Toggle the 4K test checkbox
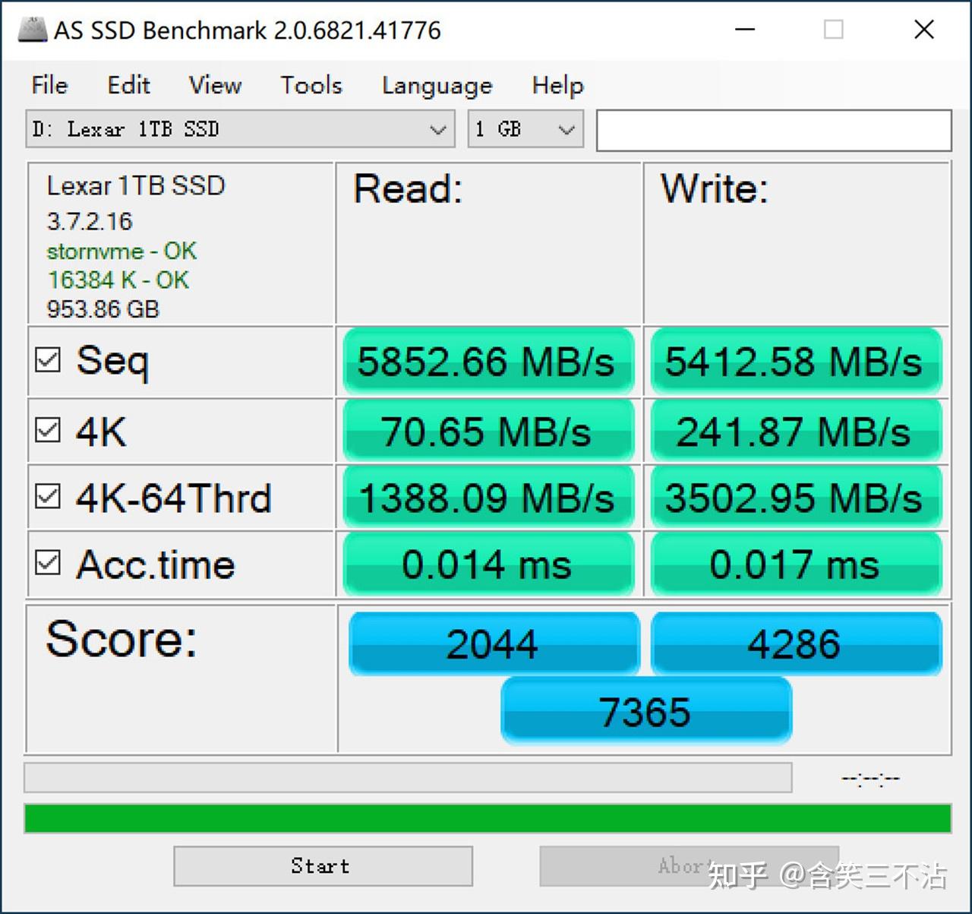This screenshot has width=972, height=914. 47,429
